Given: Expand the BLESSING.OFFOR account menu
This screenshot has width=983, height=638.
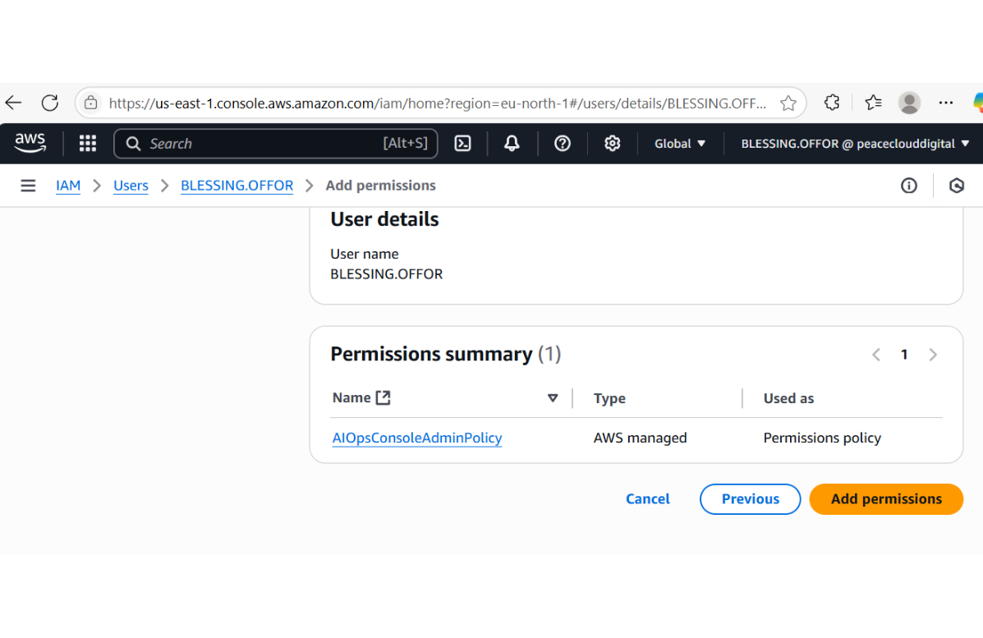Looking at the screenshot, I should pyautogui.click(x=855, y=144).
